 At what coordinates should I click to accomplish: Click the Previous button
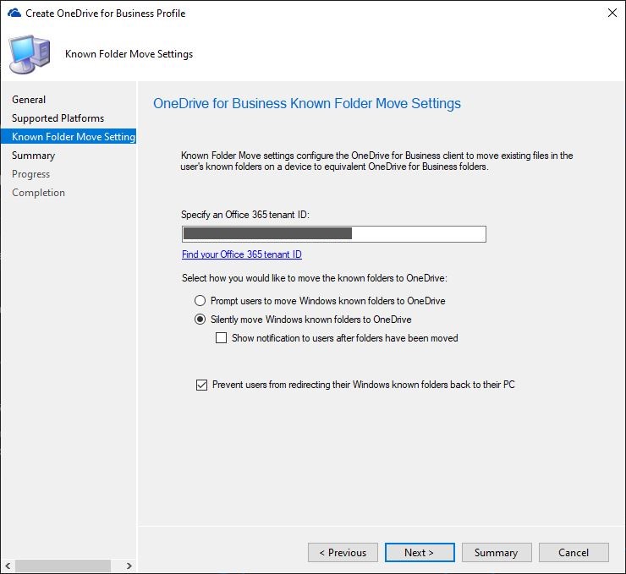(343, 553)
